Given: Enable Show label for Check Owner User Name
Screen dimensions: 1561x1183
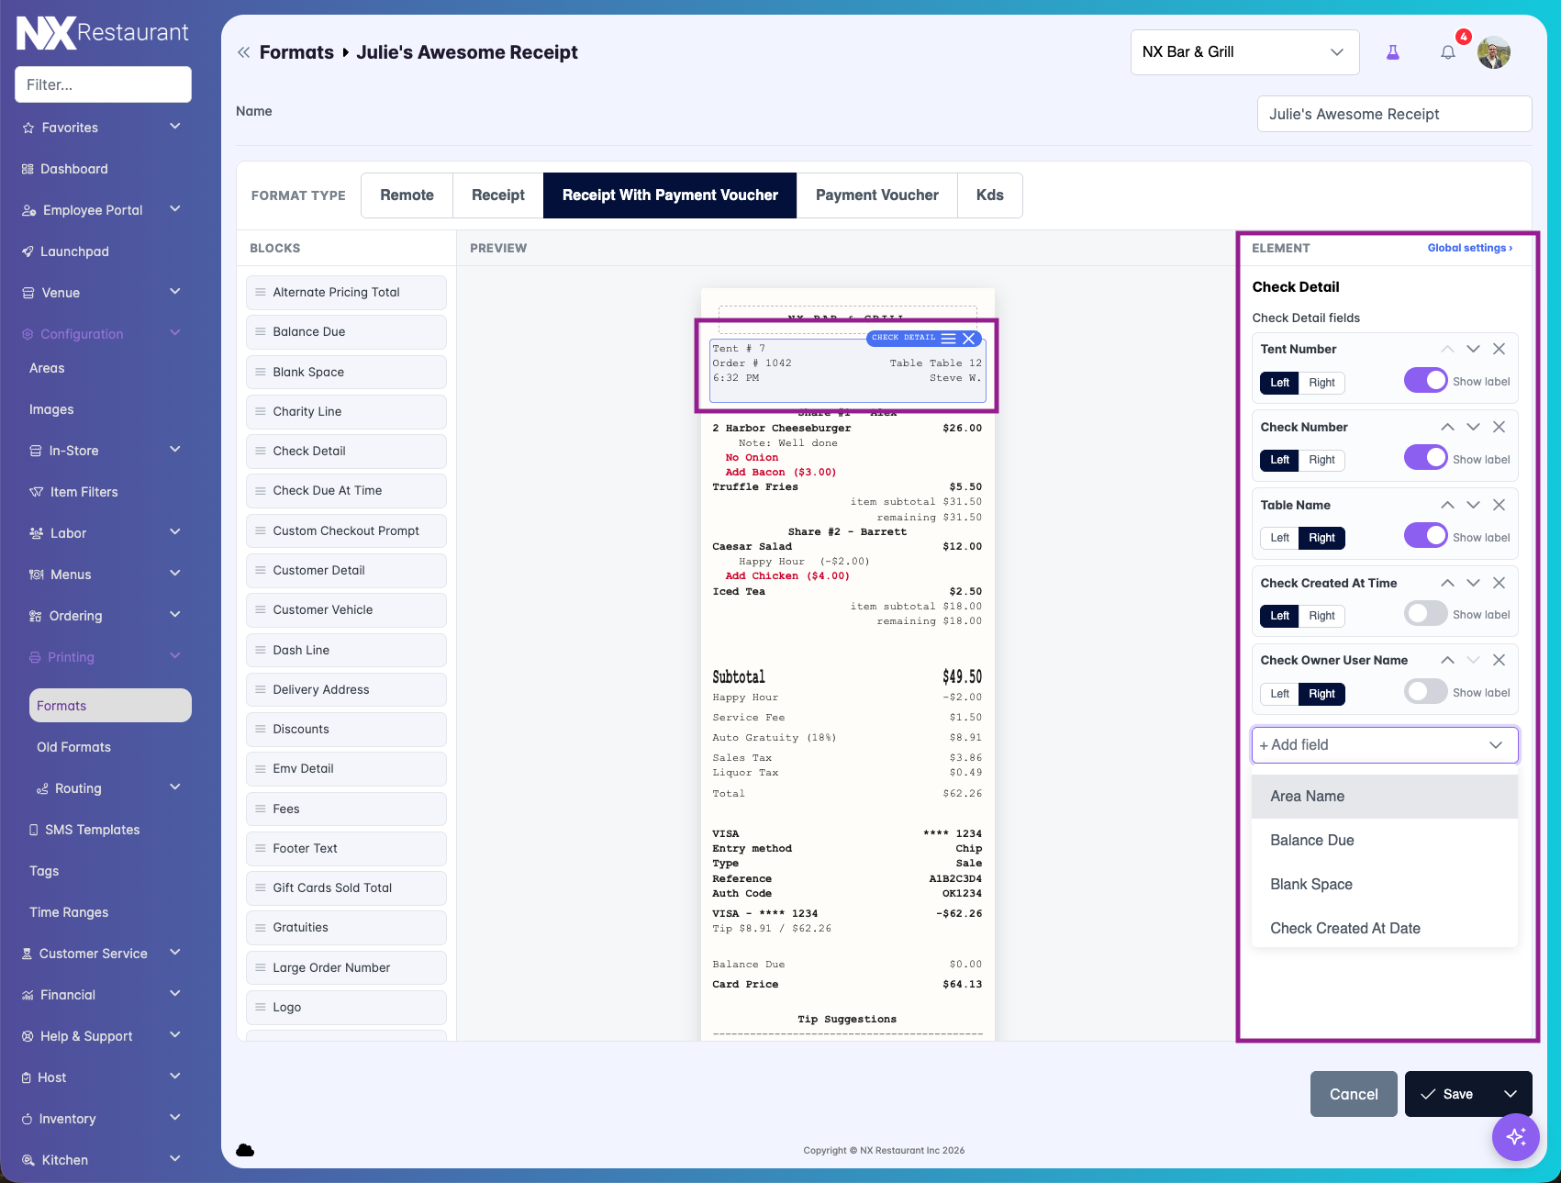Looking at the screenshot, I should pyautogui.click(x=1425, y=692).
